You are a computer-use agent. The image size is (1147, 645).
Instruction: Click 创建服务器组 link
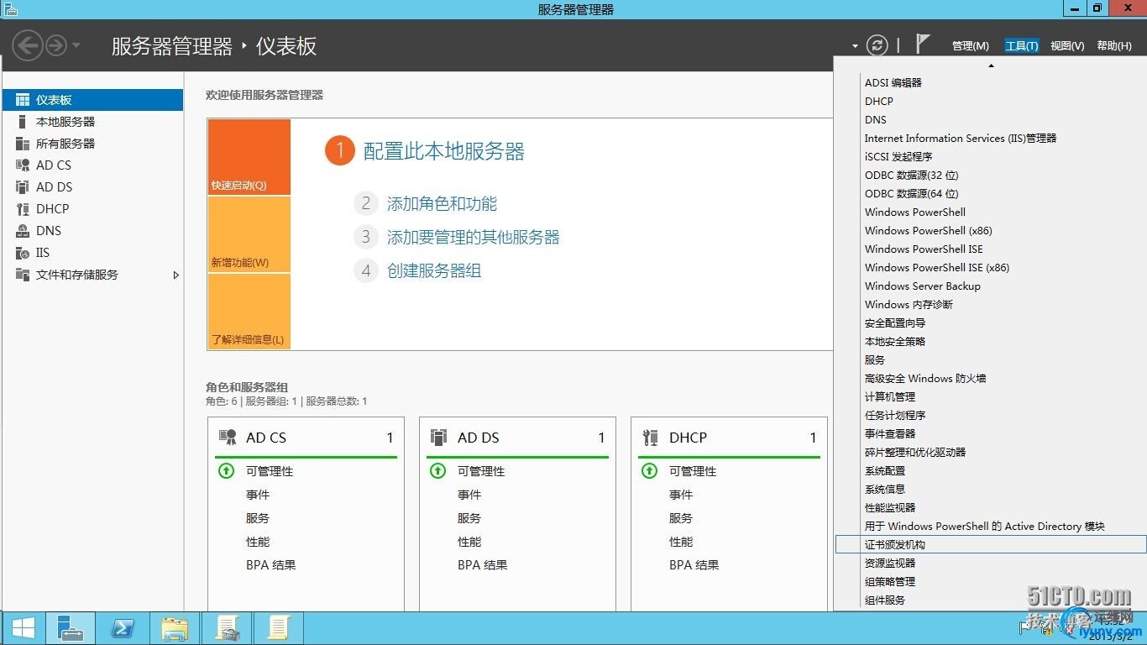point(434,270)
